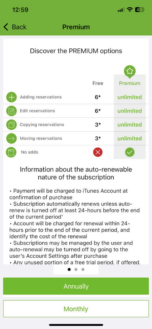Select the first page indicator dot

point(69,269)
